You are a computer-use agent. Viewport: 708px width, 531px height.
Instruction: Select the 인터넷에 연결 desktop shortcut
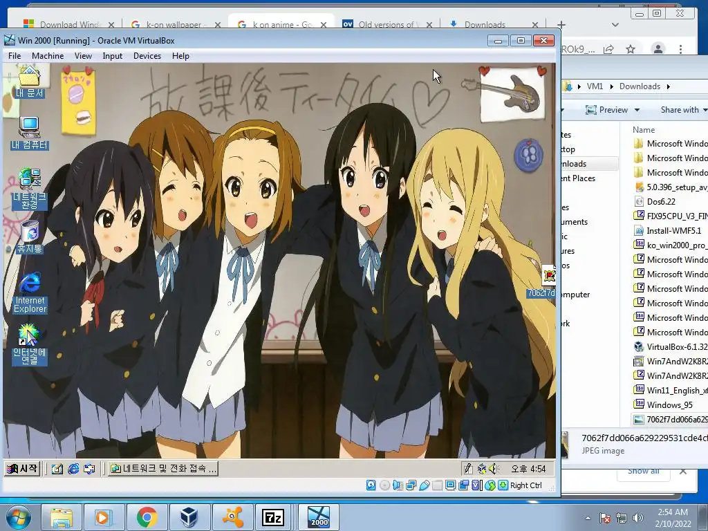tap(30, 344)
